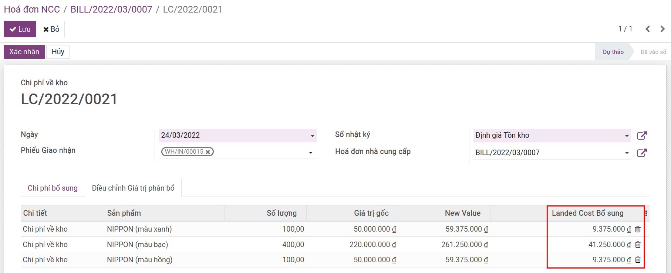Viewport: 671px width, 273px height.
Task: Click the Hủy cancel button
Action: [58, 52]
